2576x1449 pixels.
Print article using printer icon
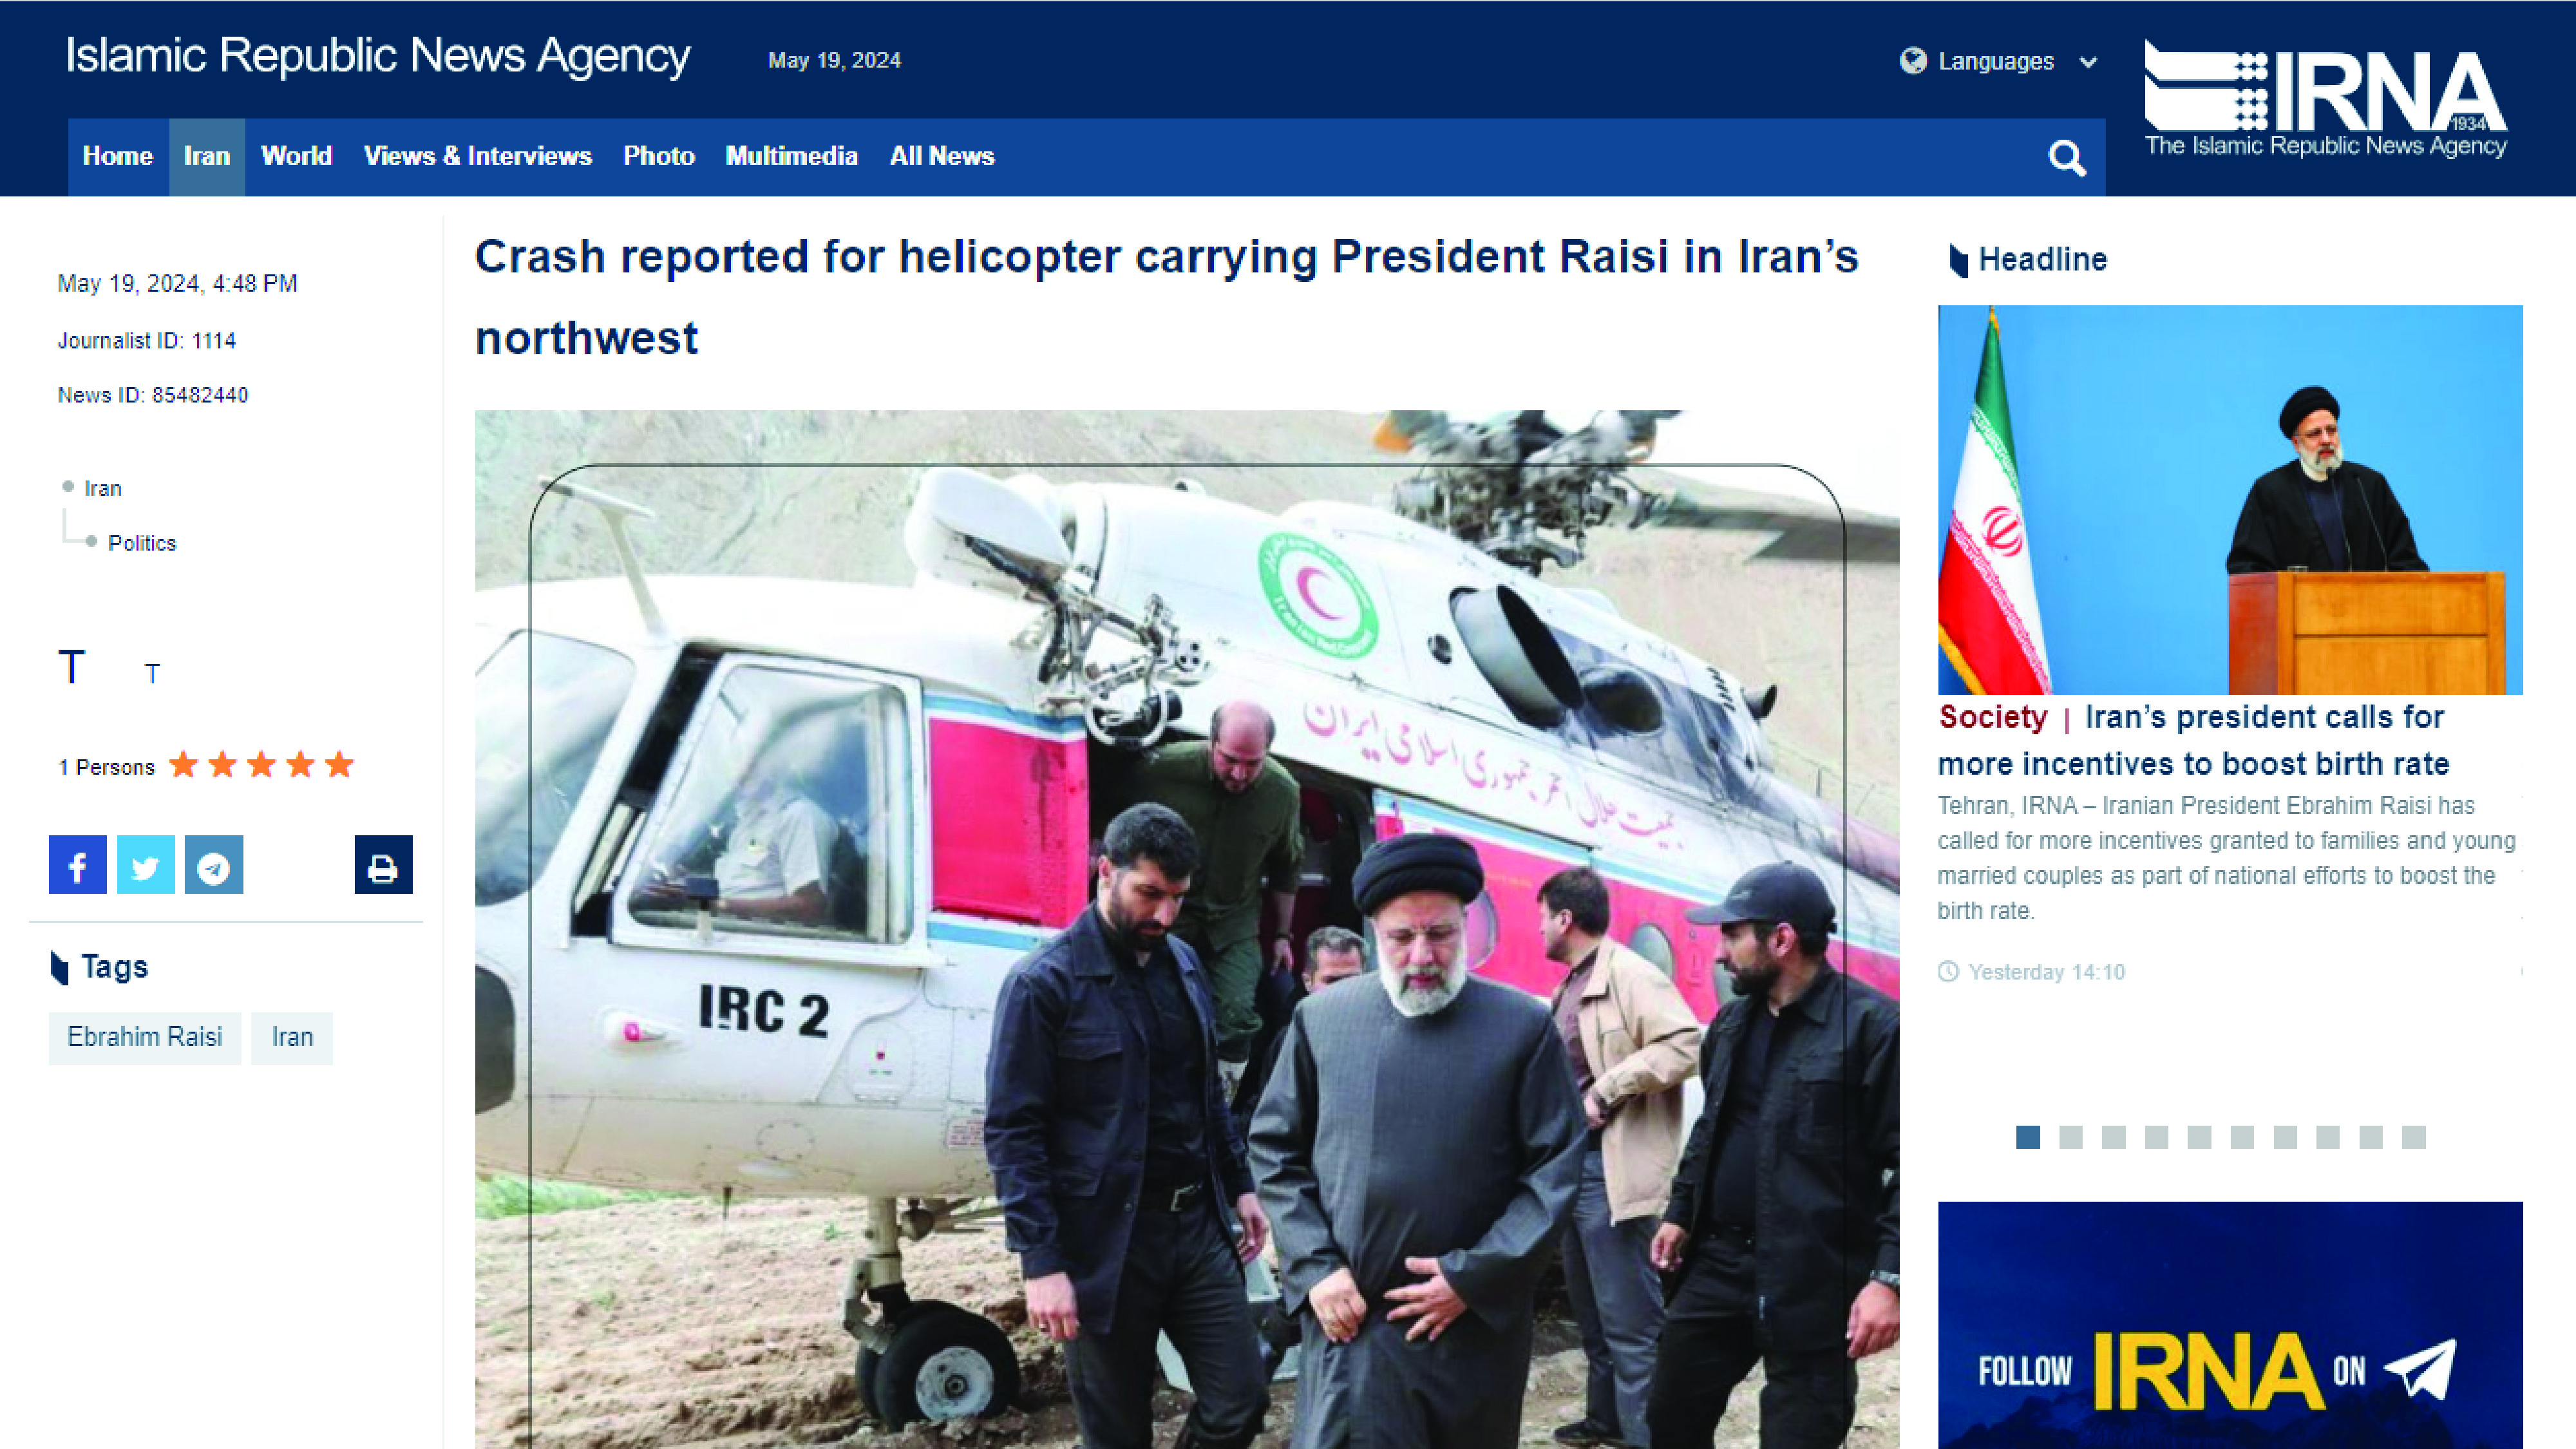coord(383,865)
